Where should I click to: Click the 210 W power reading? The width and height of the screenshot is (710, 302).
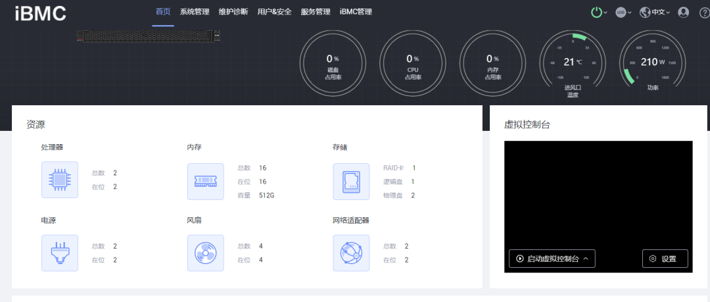click(x=653, y=62)
